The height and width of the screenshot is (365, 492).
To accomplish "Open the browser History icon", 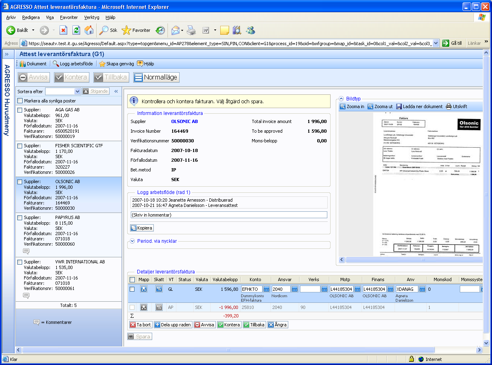I will (x=160, y=30).
